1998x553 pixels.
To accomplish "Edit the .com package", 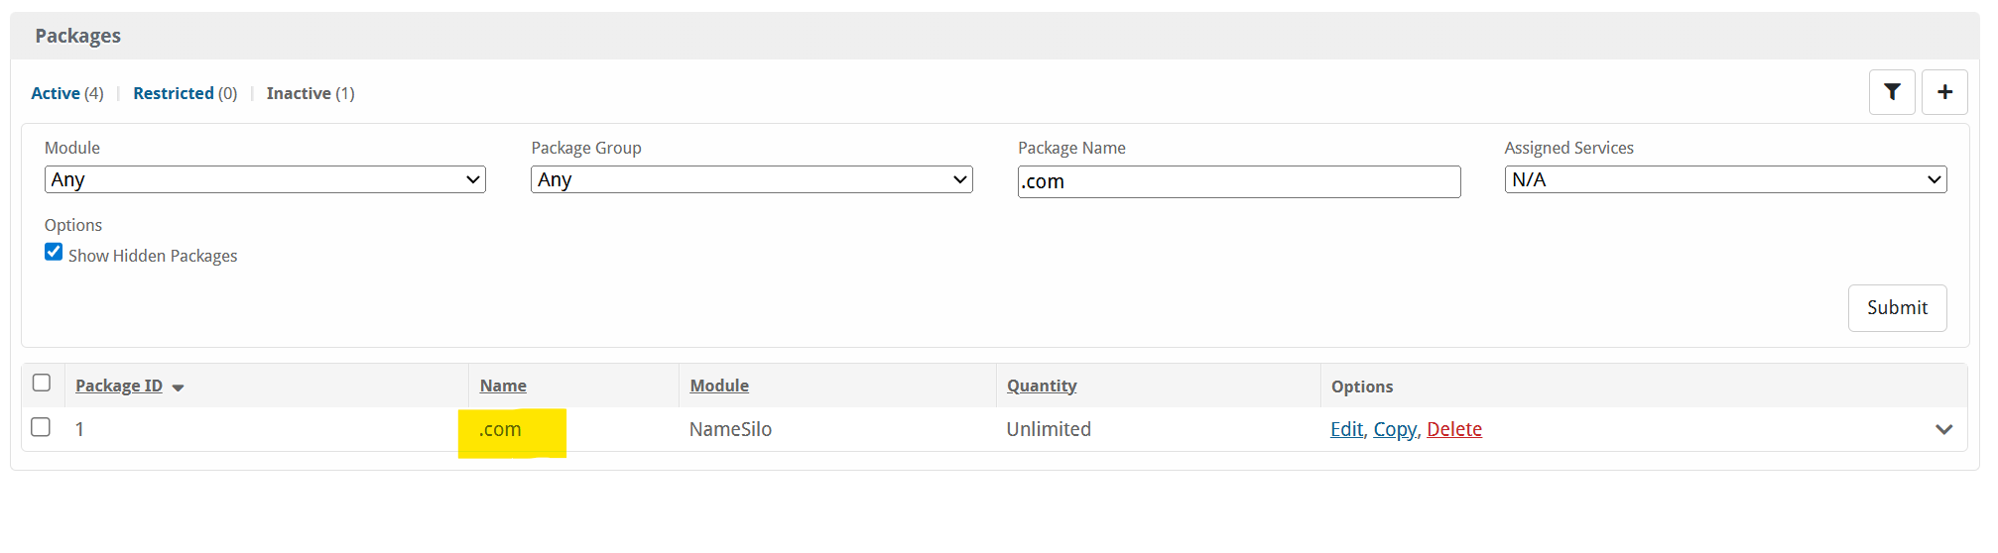I will 1346,429.
